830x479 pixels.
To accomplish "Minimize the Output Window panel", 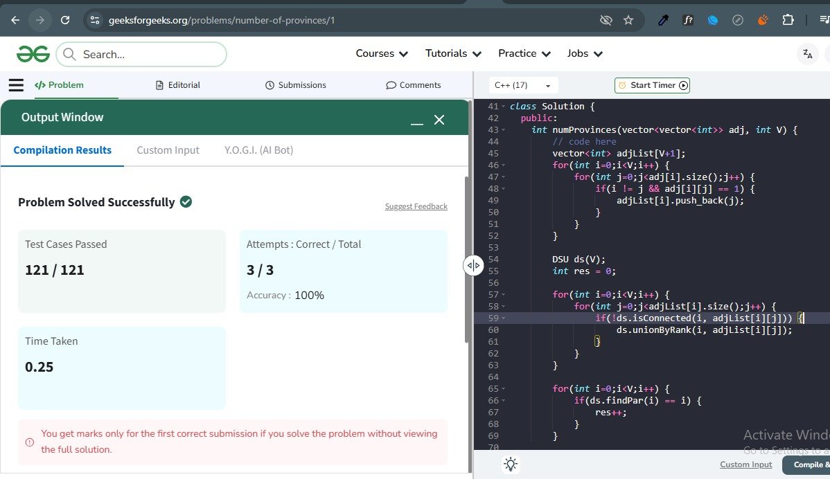I will pyautogui.click(x=417, y=123).
